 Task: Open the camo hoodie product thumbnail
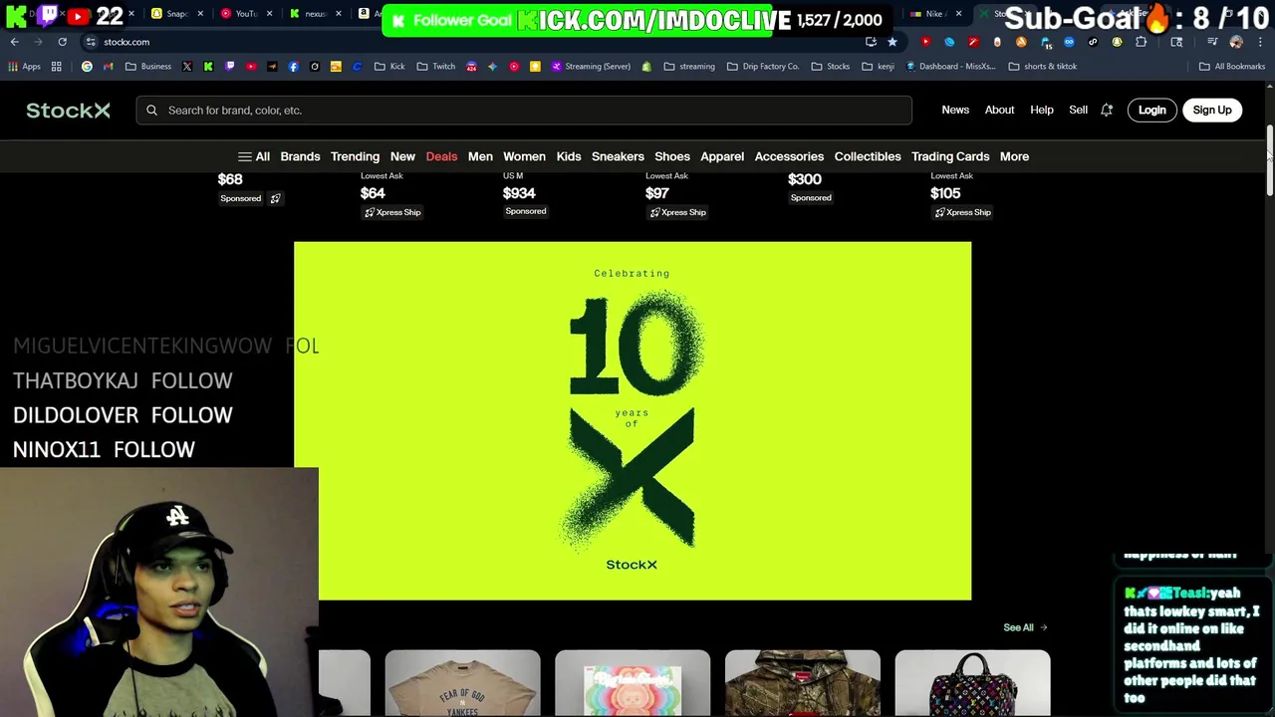(x=803, y=683)
